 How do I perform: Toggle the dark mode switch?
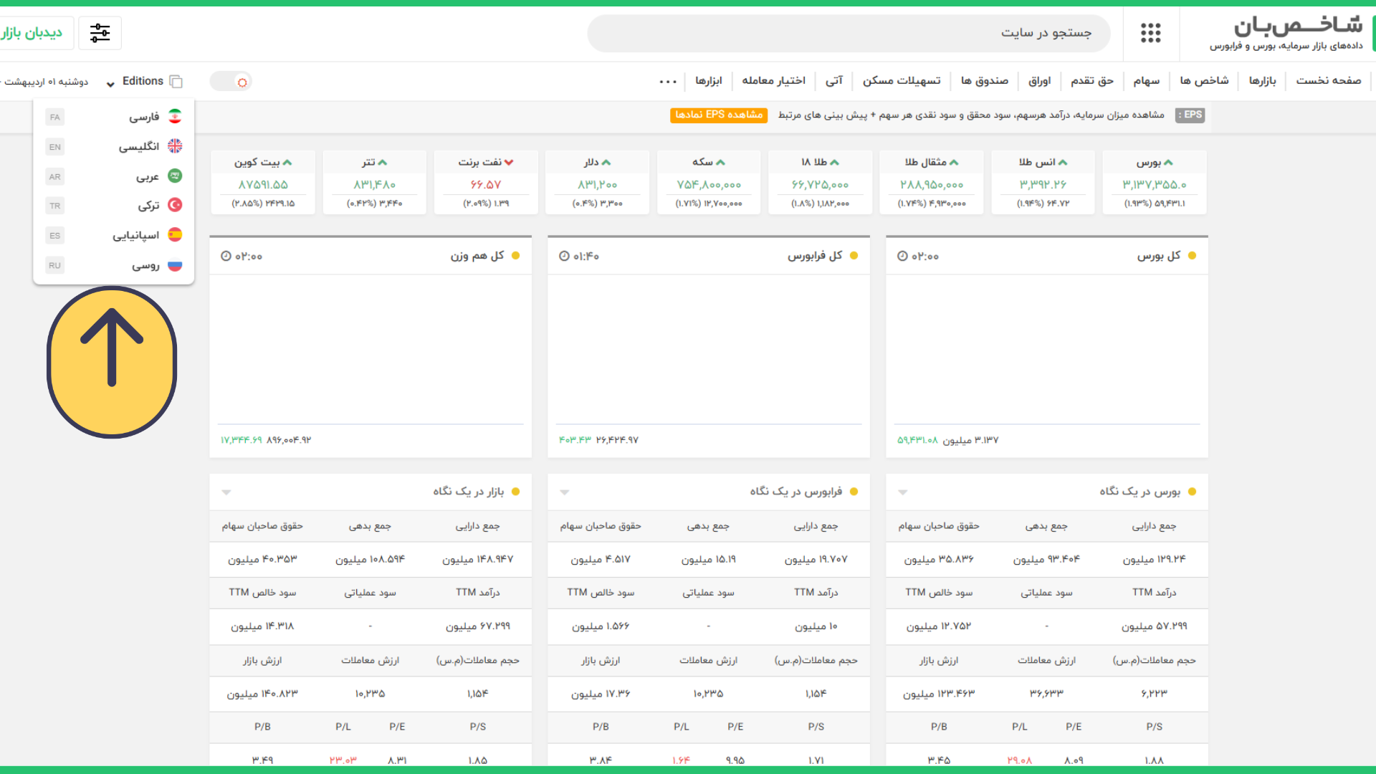pos(231,82)
